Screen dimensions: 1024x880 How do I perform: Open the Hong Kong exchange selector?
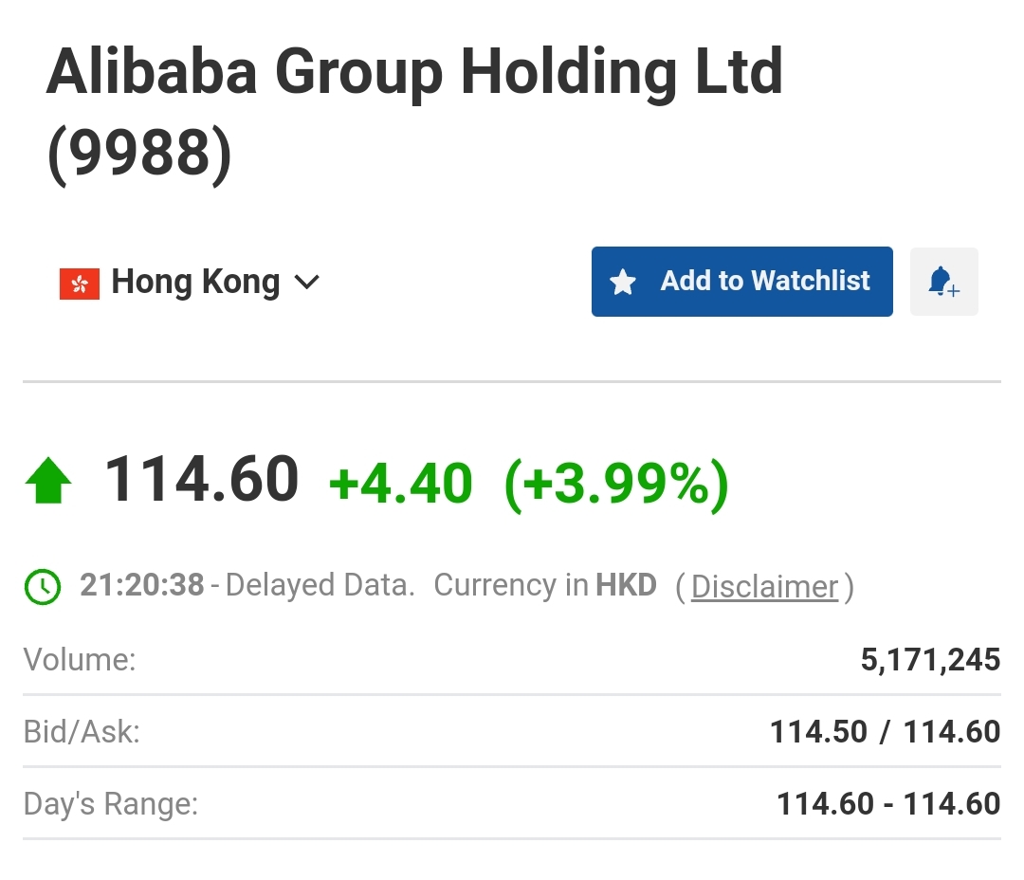190,283
